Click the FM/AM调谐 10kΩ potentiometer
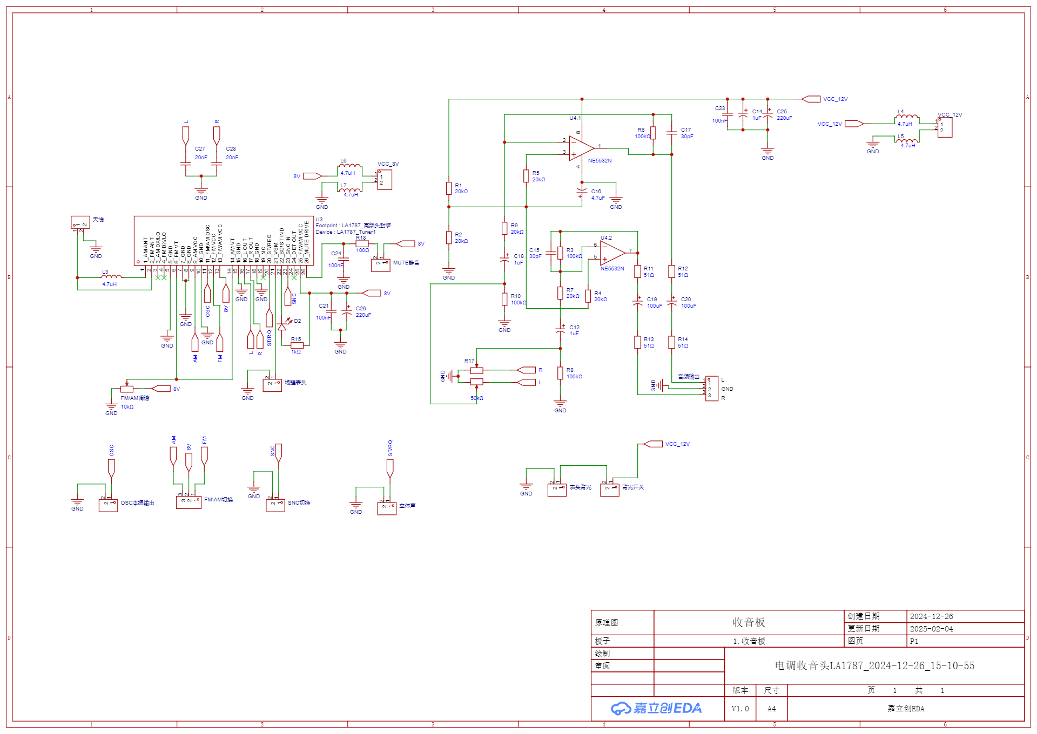The image size is (1037, 734). (127, 388)
